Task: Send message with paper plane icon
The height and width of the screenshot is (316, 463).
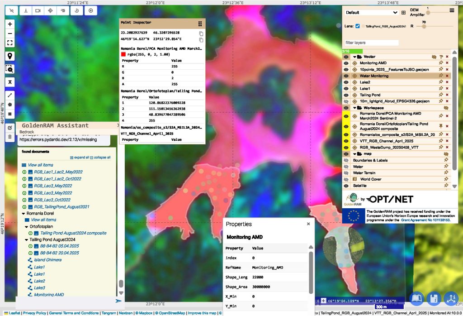Action: (118, 301)
